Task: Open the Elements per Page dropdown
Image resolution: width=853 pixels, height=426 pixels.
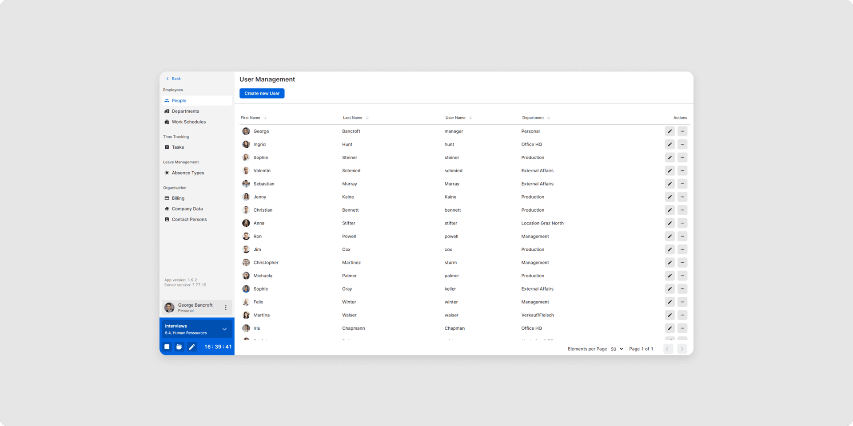Action: click(617, 349)
